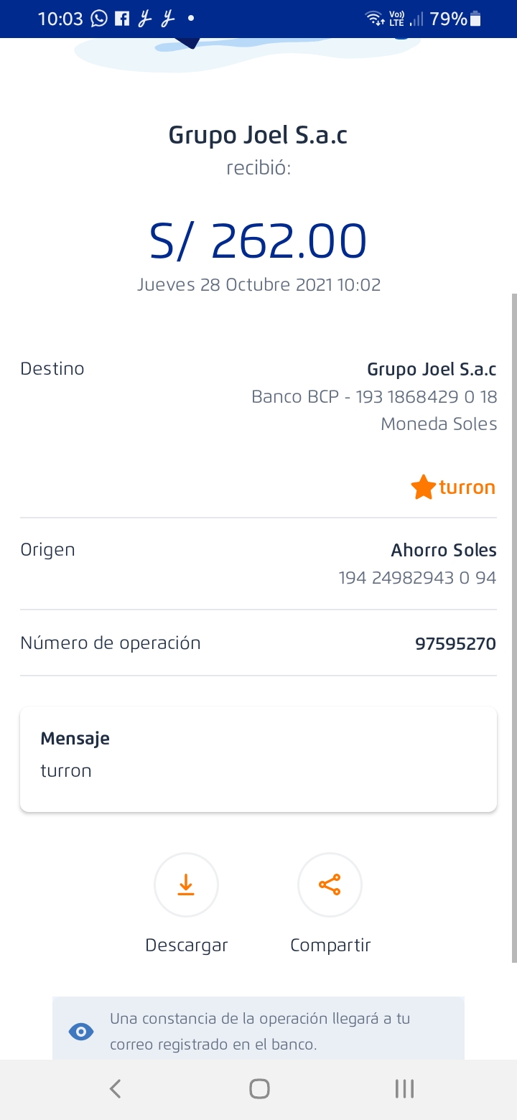The width and height of the screenshot is (517, 1120).
Task: Tap the origin Ahorro Soles account
Action: point(443,551)
